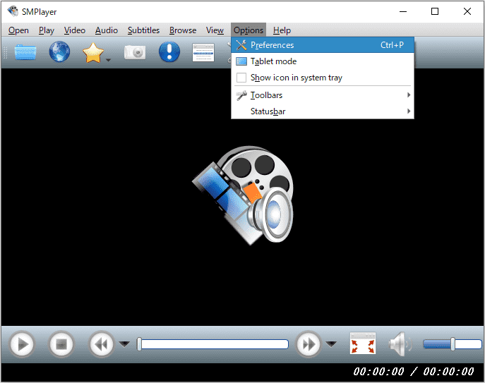Viewport: 485px width, 383px height.
Task: Open the rewind options dropdown arrow
Action: point(124,344)
